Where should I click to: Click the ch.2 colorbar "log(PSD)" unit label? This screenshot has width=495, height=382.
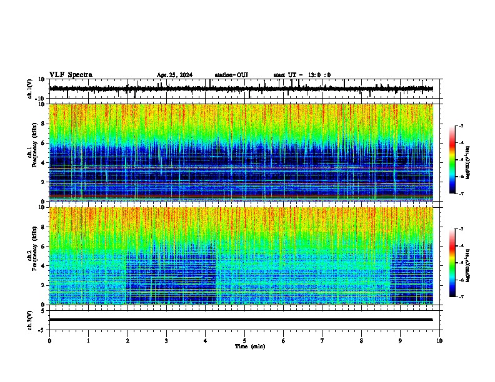(467, 265)
